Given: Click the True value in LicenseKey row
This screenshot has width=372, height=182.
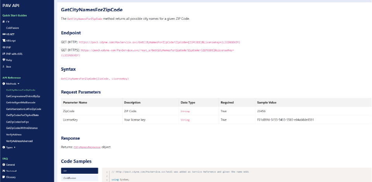Looking at the screenshot, I should click(224, 120).
